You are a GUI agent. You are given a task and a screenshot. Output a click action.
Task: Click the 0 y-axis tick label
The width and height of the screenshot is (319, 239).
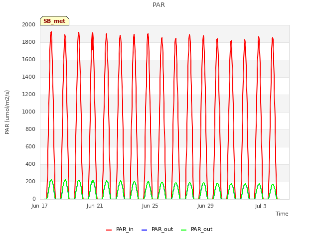click(34, 199)
